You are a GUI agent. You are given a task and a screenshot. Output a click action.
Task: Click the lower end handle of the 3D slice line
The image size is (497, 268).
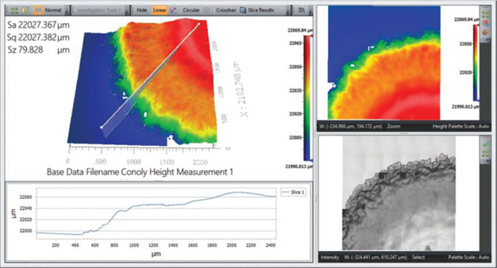pos(102,127)
